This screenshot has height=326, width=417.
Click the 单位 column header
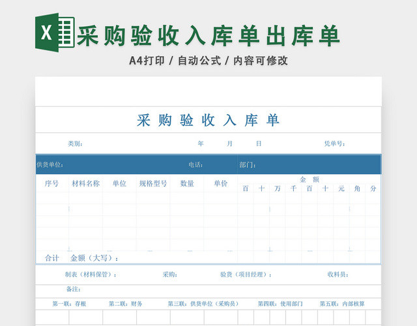coord(119,183)
